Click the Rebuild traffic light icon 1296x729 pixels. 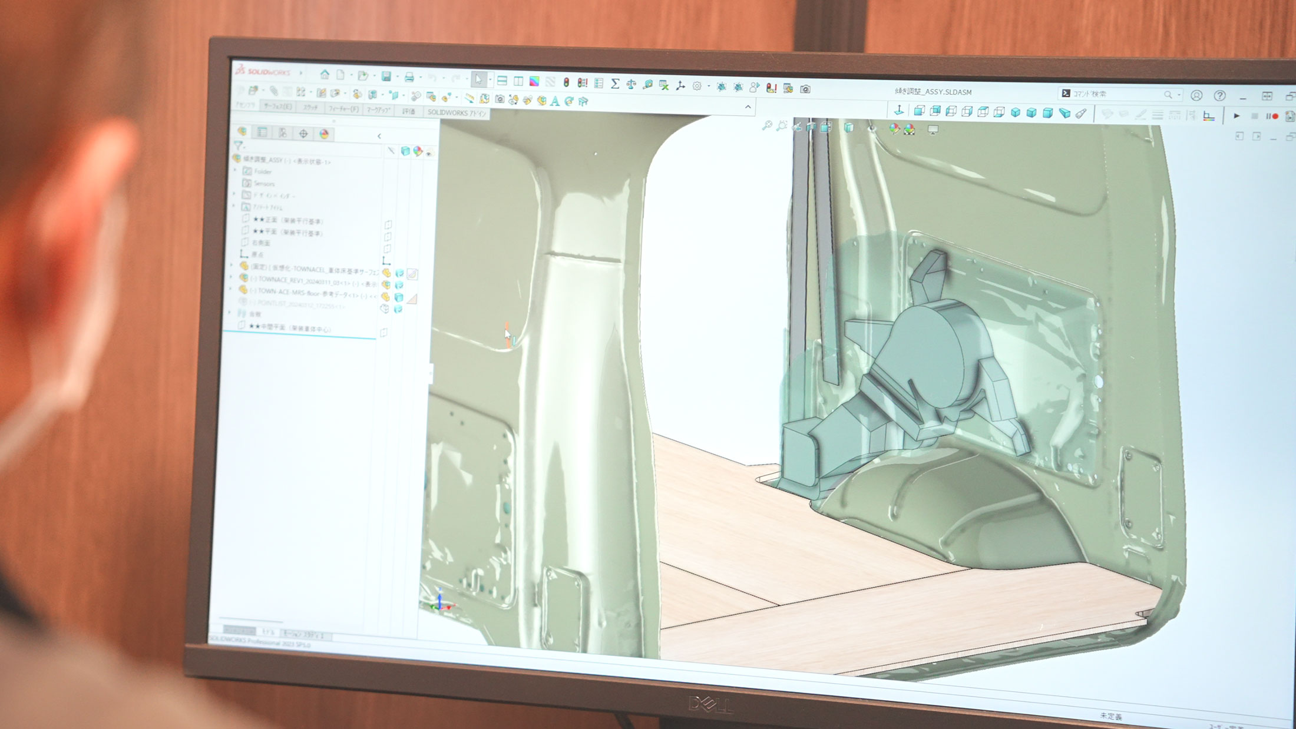(x=566, y=82)
